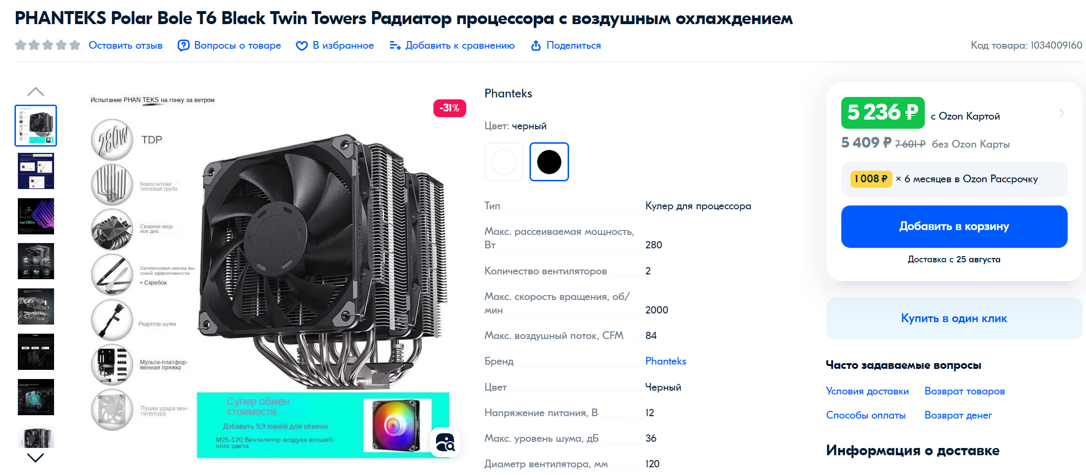The image size is (1086, 475).
Task: Buy in one click button
Action: point(954,318)
